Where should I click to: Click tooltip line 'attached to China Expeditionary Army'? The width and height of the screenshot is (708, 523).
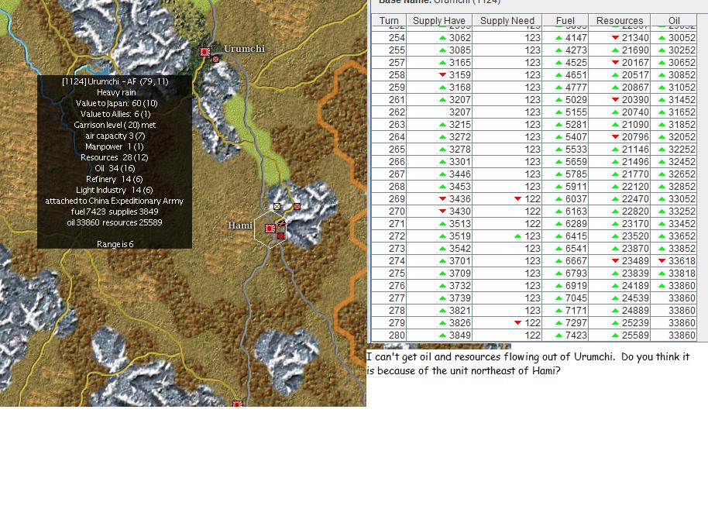114,201
